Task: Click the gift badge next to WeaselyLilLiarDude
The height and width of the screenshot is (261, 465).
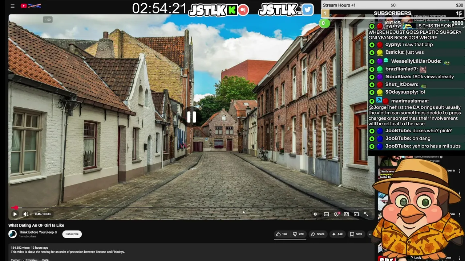Action: point(386,61)
